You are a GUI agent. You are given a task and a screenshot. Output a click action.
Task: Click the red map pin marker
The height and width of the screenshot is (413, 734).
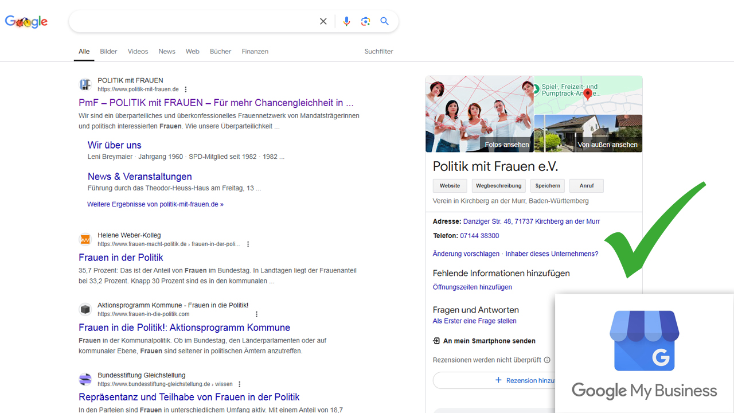click(x=587, y=94)
